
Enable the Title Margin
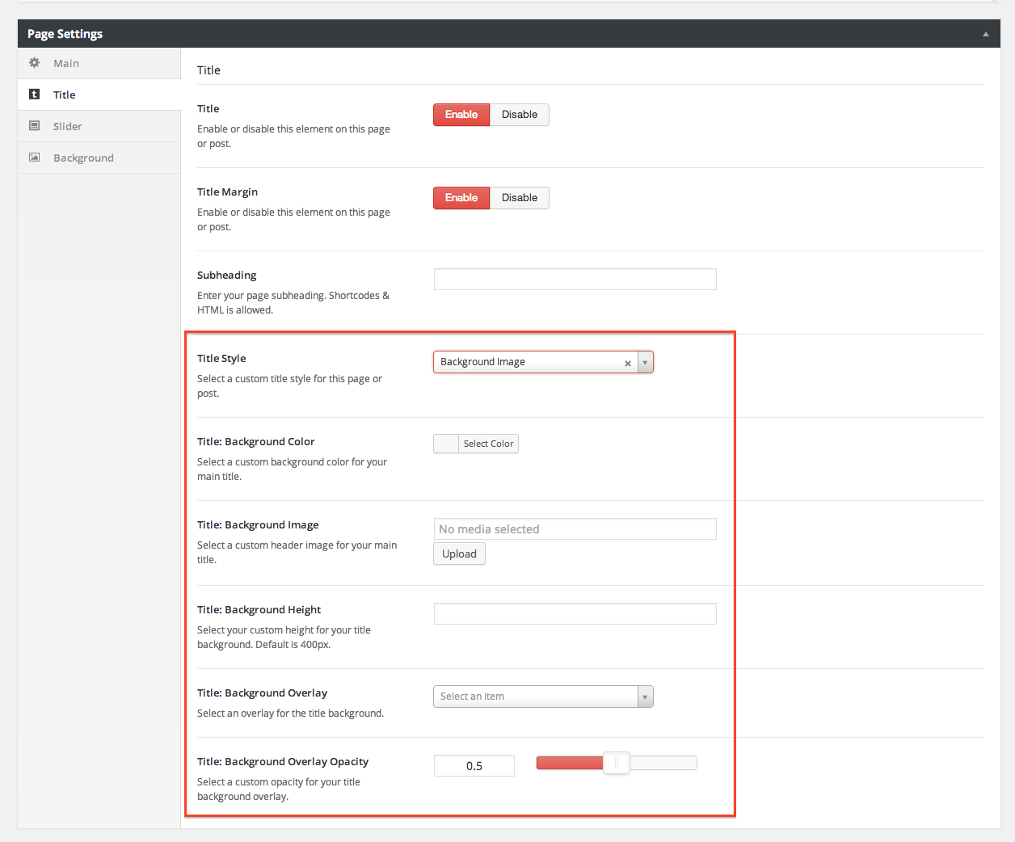point(461,198)
